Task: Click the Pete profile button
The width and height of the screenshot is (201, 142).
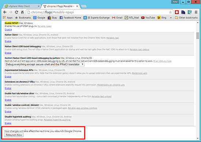Action: (x=175, y=2)
